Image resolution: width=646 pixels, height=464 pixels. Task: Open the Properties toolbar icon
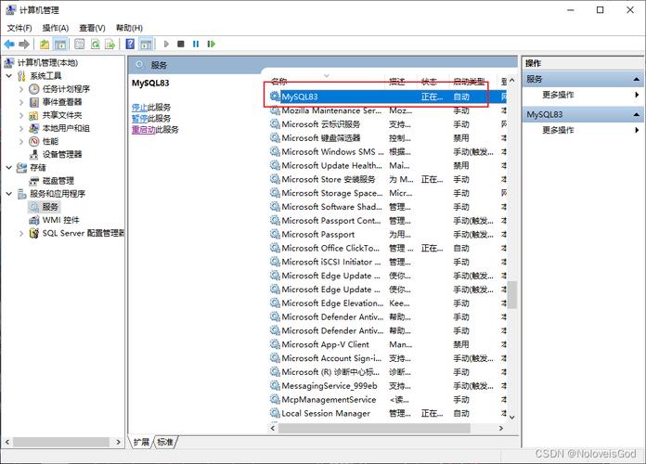pyautogui.click(x=80, y=44)
